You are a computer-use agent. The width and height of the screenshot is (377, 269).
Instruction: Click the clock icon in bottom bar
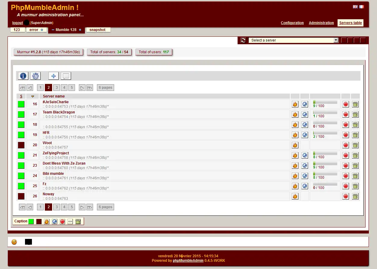14,242
